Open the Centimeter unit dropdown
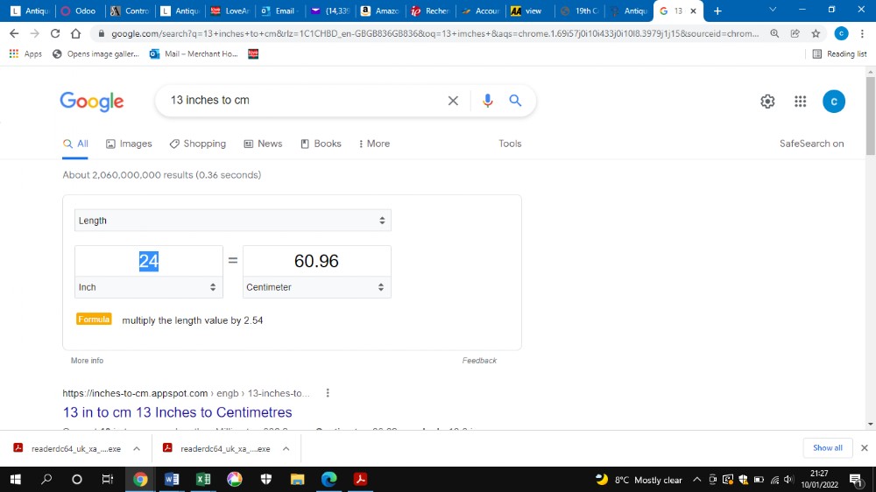 (x=317, y=287)
